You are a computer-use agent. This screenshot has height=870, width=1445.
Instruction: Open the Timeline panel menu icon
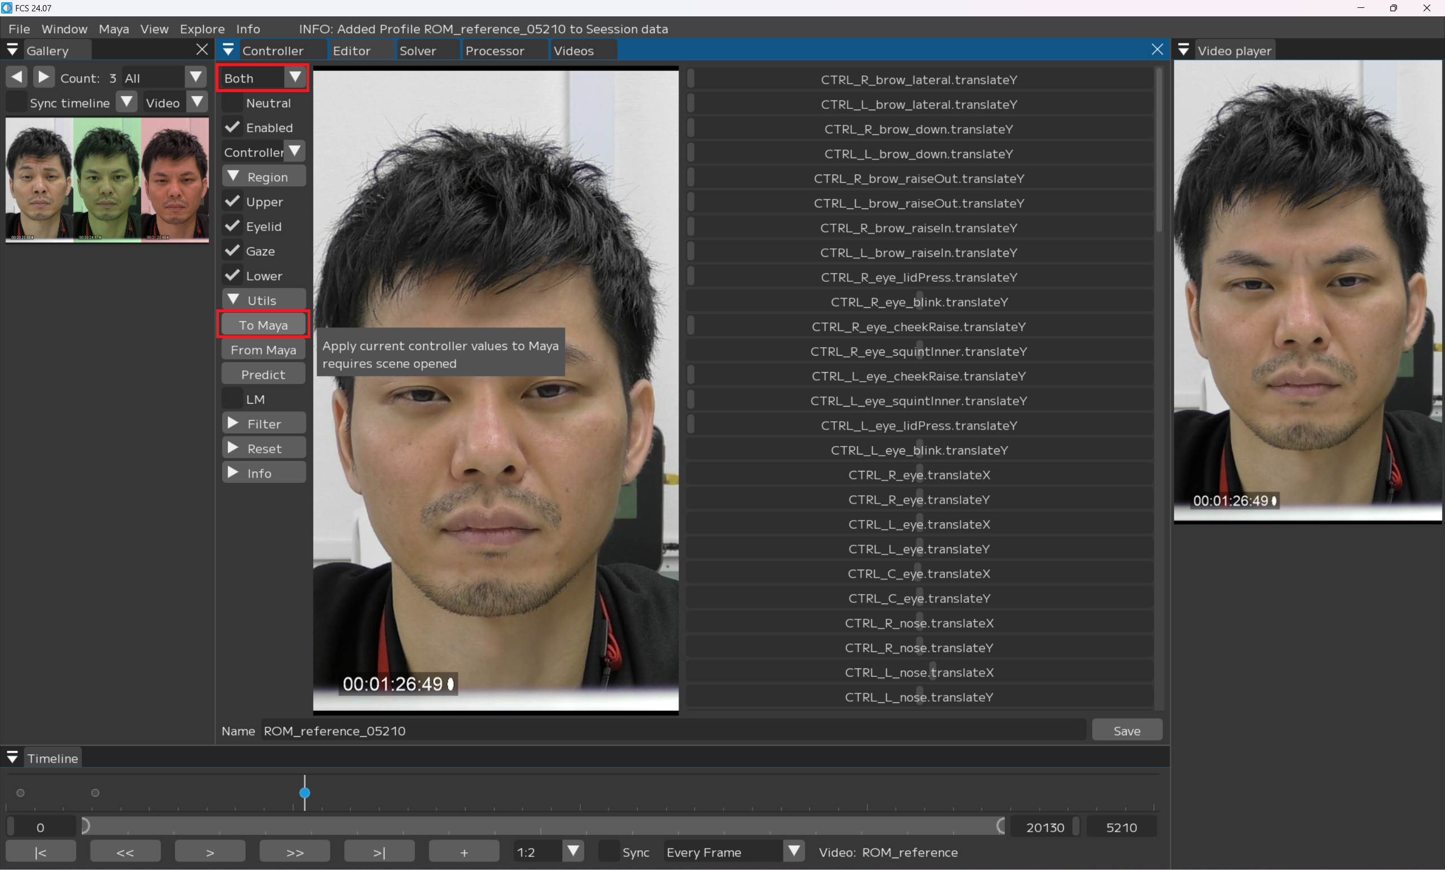[12, 758]
